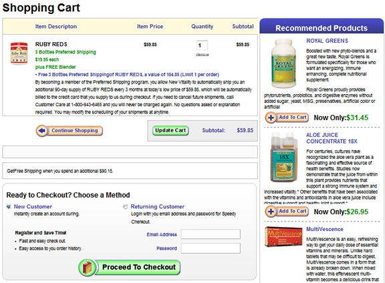Open the Royal Greens bottle image

pyautogui.click(x=283, y=63)
